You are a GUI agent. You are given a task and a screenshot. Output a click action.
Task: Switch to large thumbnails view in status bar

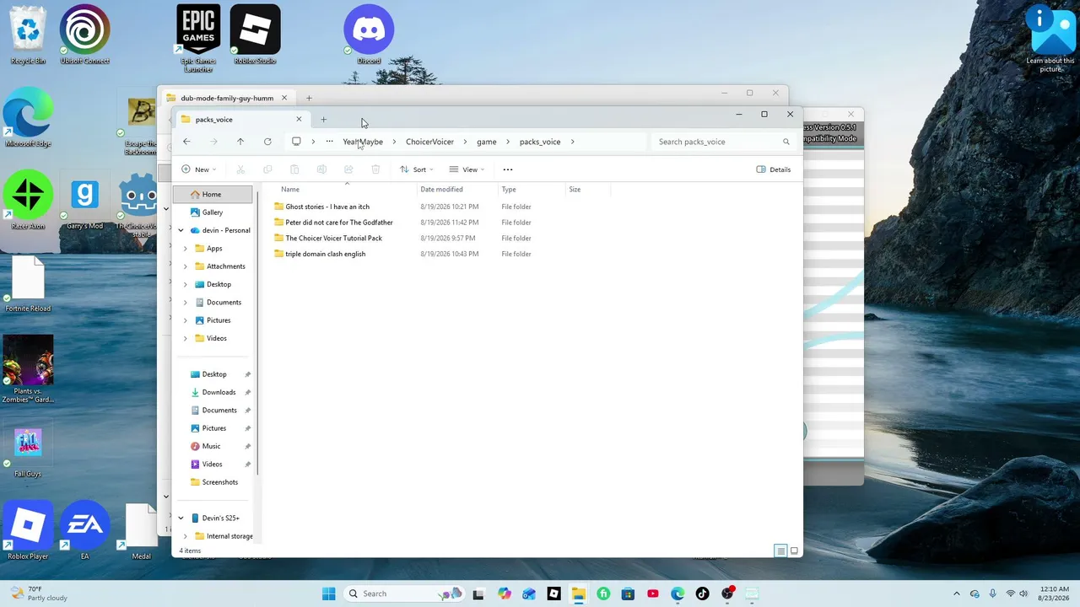point(794,551)
